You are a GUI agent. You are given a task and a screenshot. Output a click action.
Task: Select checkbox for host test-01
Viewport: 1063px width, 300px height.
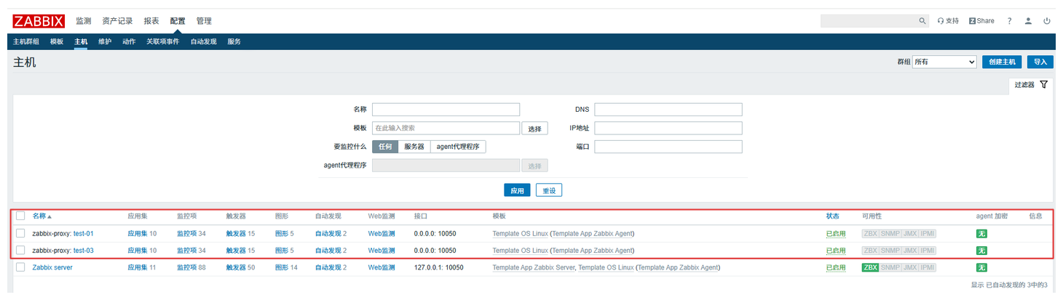coord(20,233)
